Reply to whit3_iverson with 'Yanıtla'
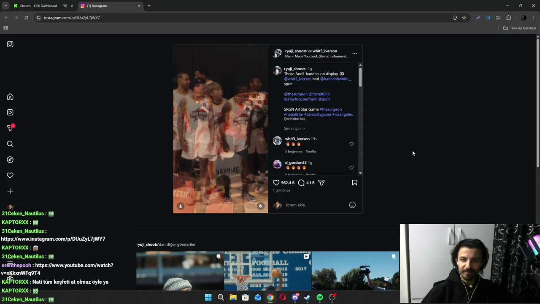 coord(310,151)
